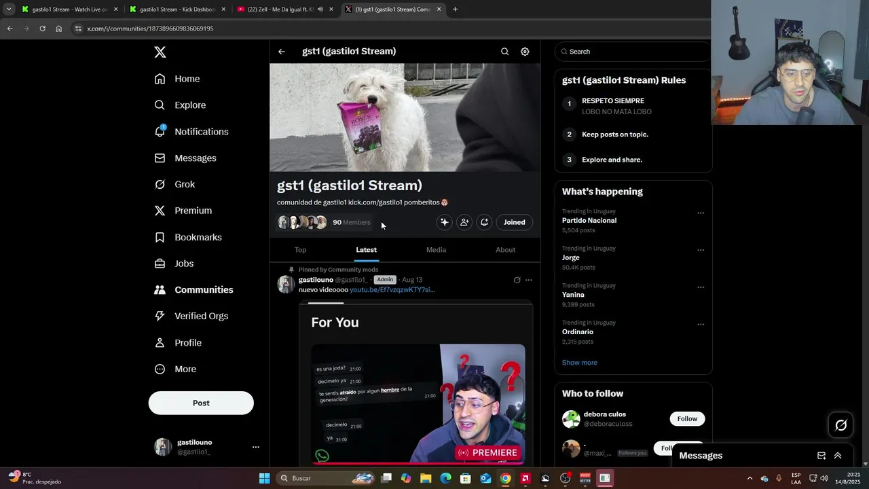This screenshot has height=489, width=869.
Task: Open the Jobs section
Action: tap(174, 264)
